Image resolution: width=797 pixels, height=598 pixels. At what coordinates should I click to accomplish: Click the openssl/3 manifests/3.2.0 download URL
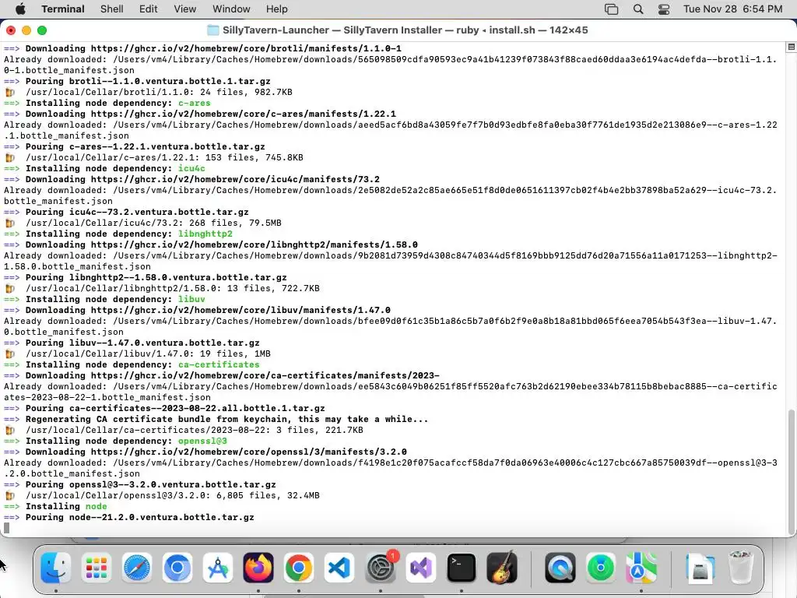coord(249,452)
